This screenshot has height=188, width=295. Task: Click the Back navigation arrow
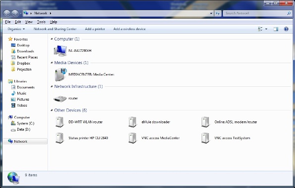coord(7,13)
